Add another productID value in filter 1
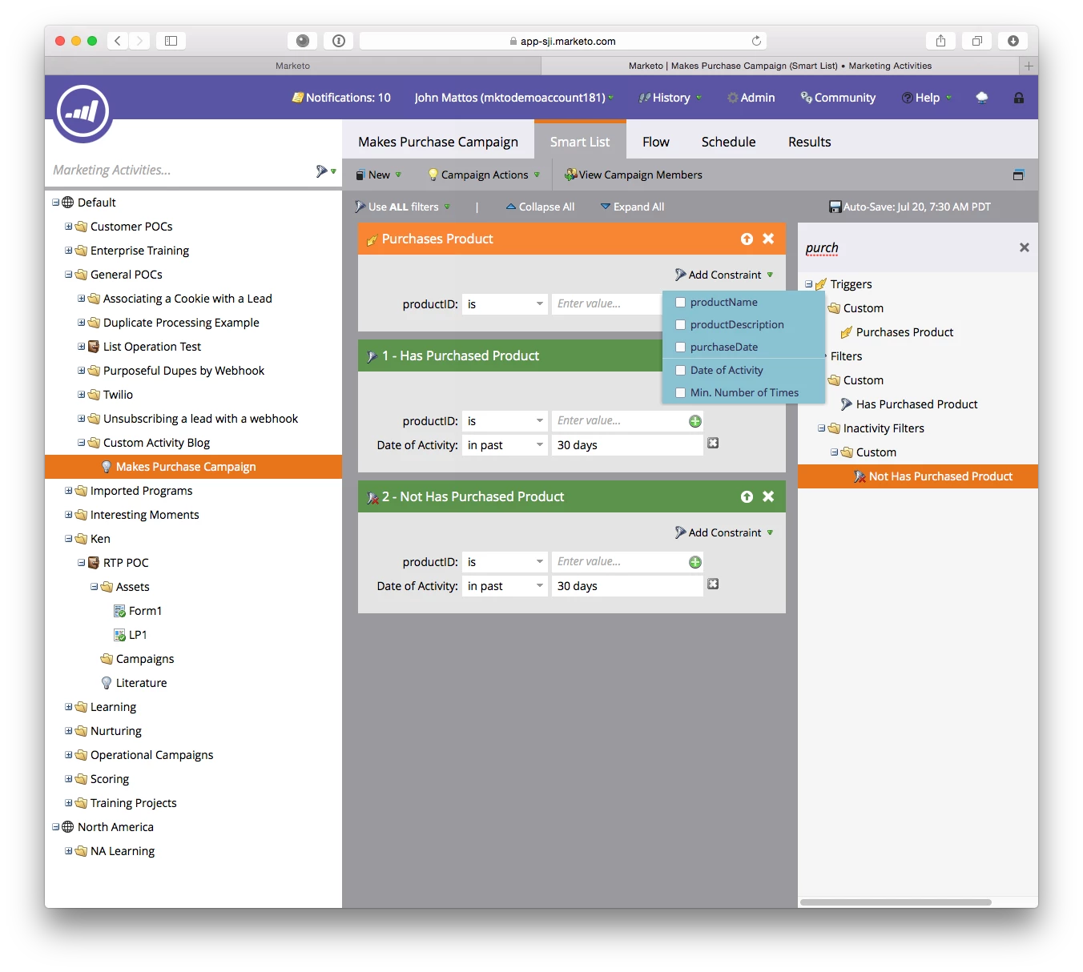1083x972 pixels. click(695, 421)
